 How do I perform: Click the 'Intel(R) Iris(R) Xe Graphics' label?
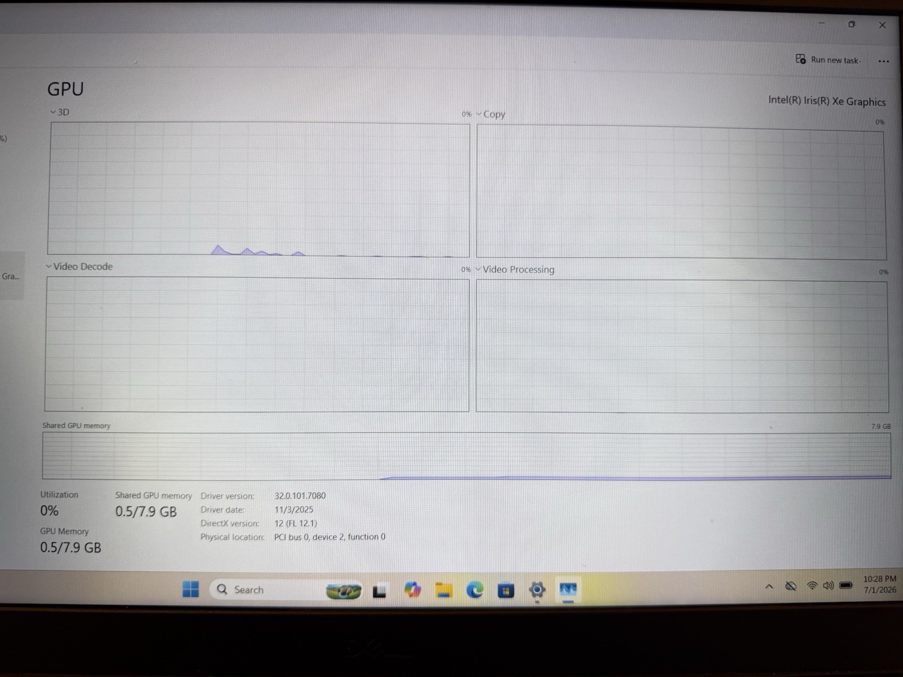[x=826, y=101]
